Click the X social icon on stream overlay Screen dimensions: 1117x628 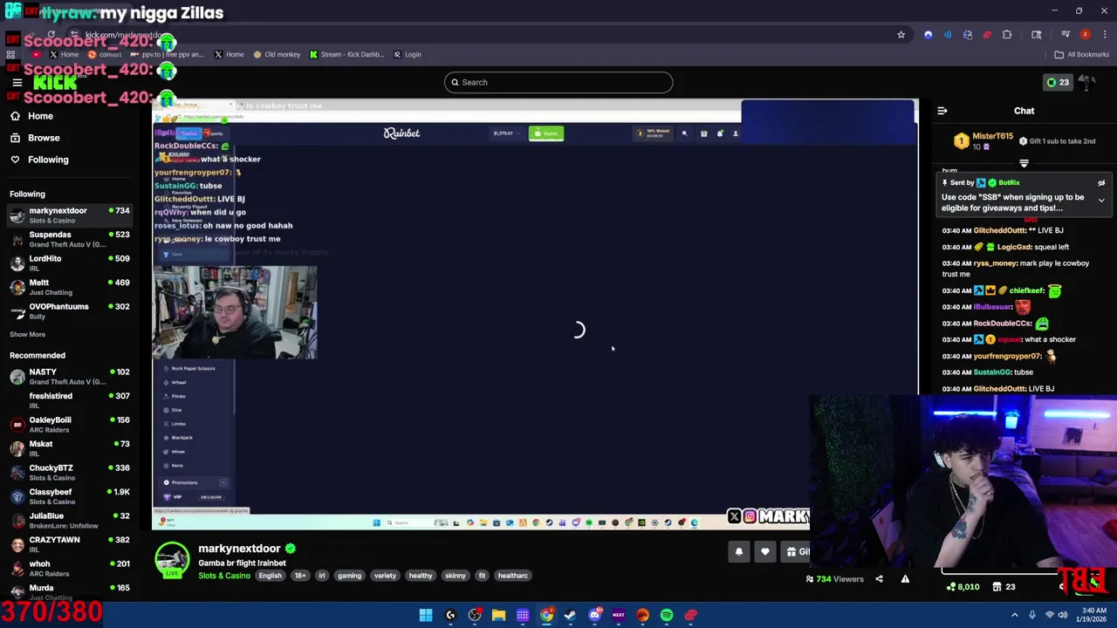click(x=734, y=516)
